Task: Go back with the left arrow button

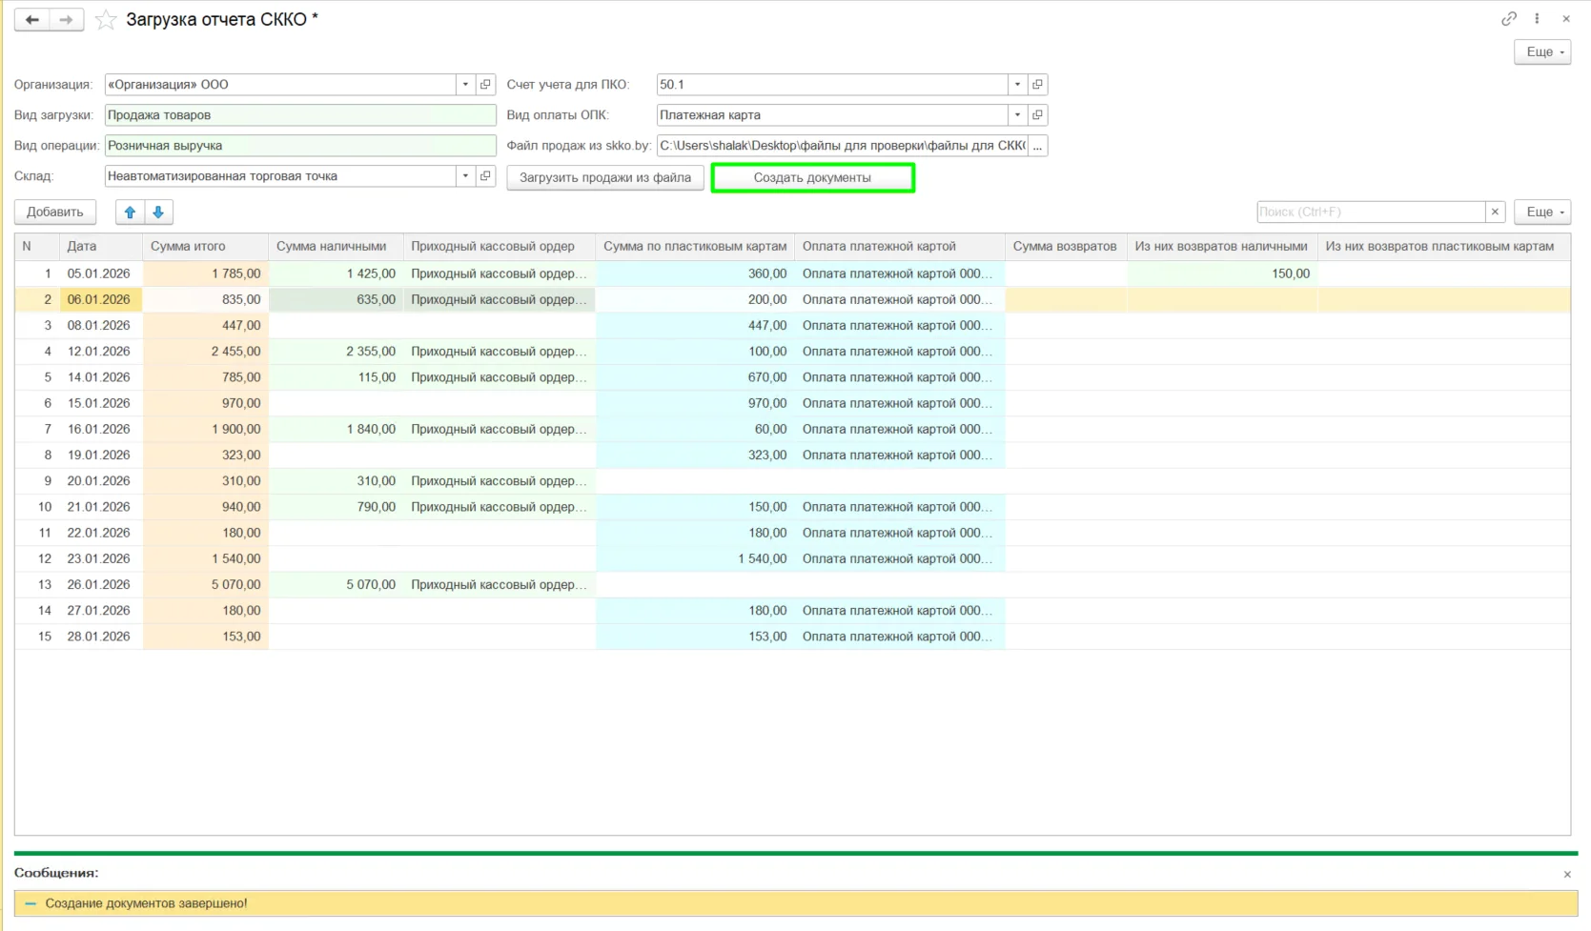Action: [x=31, y=19]
